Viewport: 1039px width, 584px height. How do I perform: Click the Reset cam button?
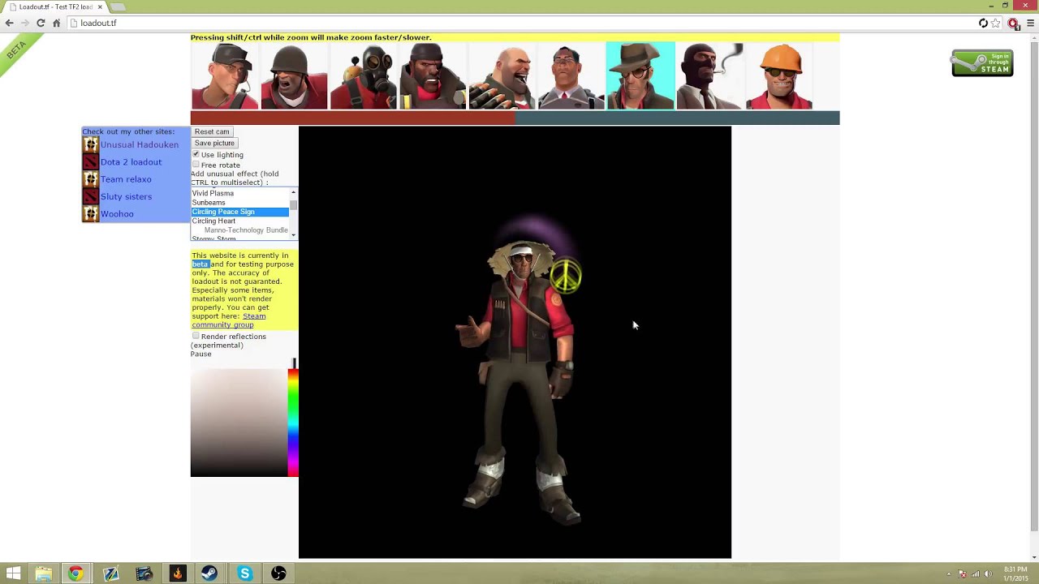click(212, 131)
